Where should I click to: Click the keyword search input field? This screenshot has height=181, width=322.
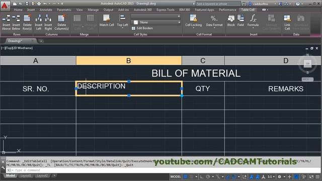(x=218, y=4)
